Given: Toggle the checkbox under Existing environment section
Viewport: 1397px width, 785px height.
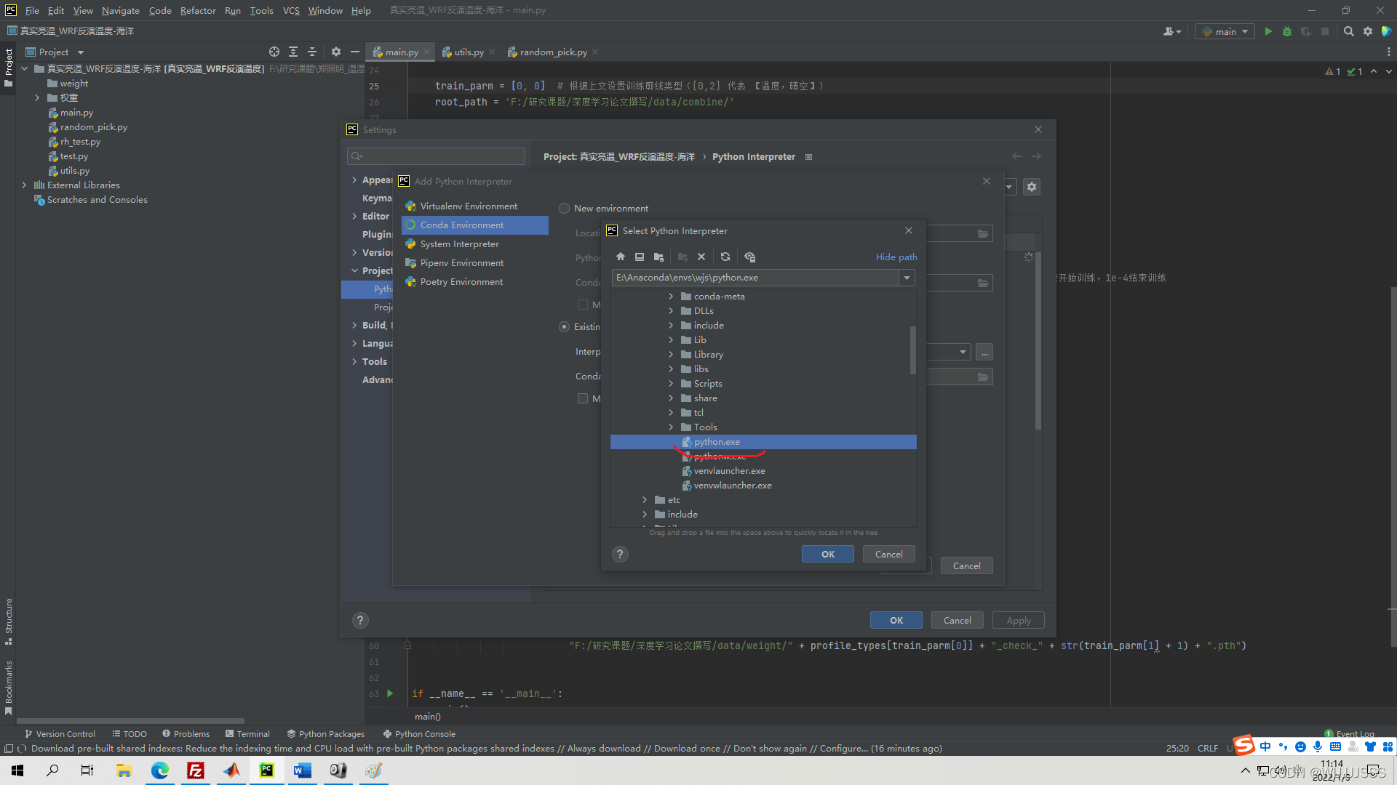Looking at the screenshot, I should pyautogui.click(x=582, y=398).
